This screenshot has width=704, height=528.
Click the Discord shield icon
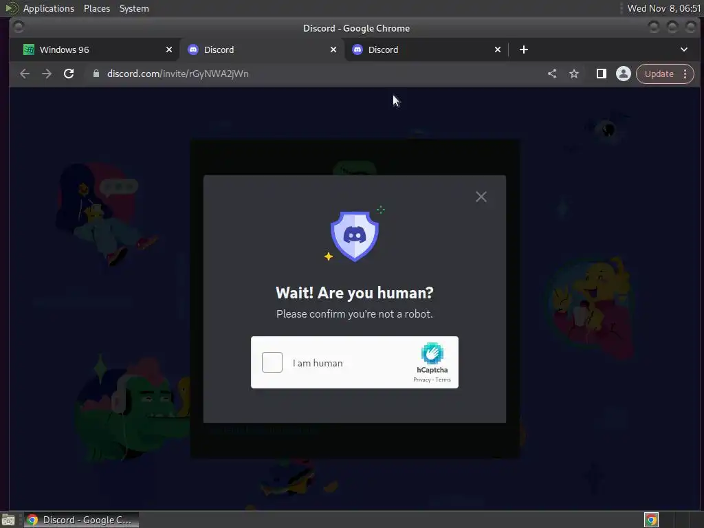355,236
